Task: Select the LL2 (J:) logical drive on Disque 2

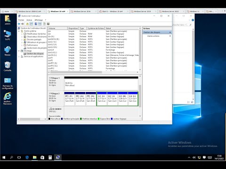Action: (113, 99)
